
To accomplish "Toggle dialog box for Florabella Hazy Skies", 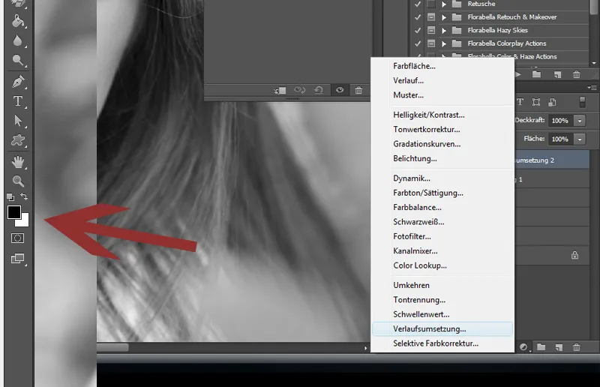I will click(x=431, y=30).
